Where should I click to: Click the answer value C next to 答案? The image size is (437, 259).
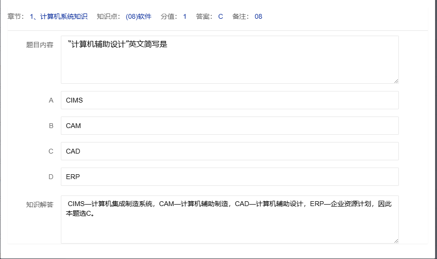(x=221, y=17)
